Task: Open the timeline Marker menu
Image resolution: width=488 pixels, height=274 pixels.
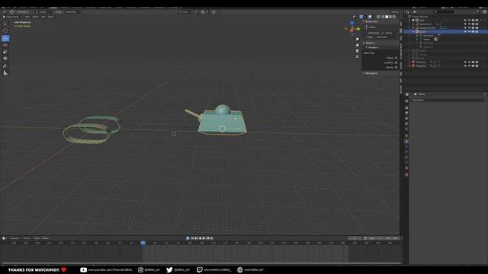Action: click(46, 238)
